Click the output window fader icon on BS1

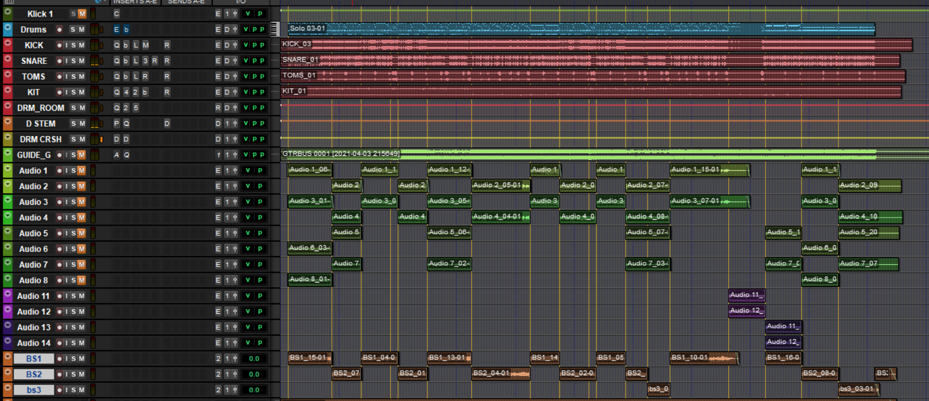(x=235, y=359)
